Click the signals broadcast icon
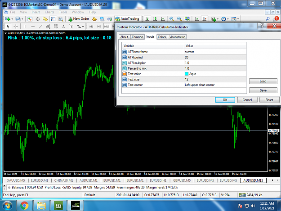Viewport: 281px width, 211px height. [x=110, y=19]
